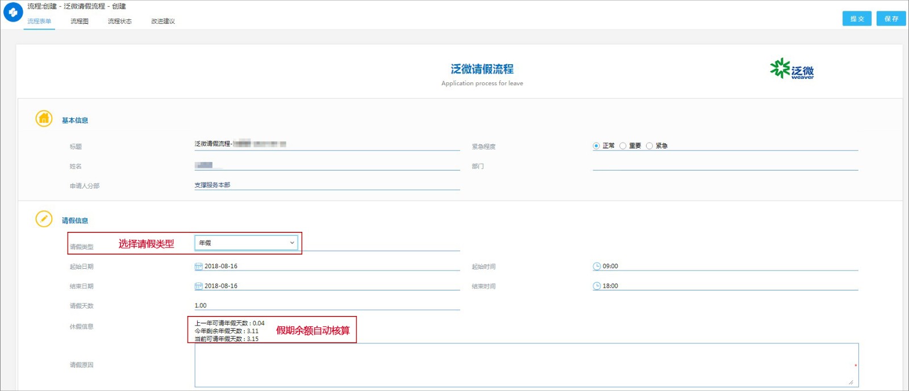
Task: Click the 泛微请假流程 form title
Action: (482, 69)
